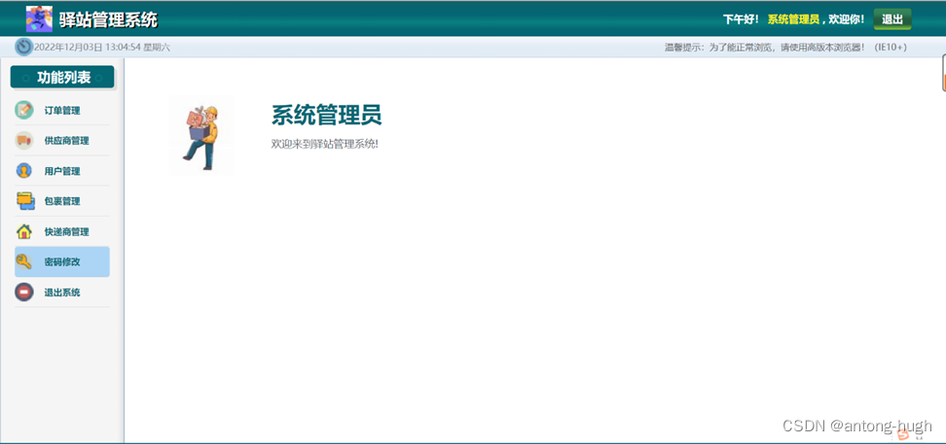Click the yellow 系统管理员 username

pyautogui.click(x=793, y=19)
